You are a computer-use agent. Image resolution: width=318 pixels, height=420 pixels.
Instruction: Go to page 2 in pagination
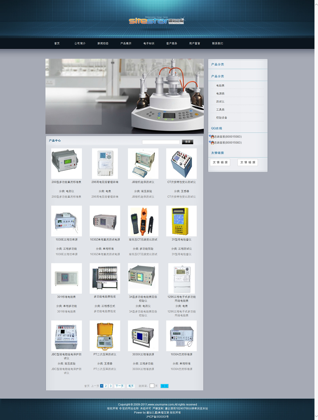pyautogui.click(x=106, y=386)
